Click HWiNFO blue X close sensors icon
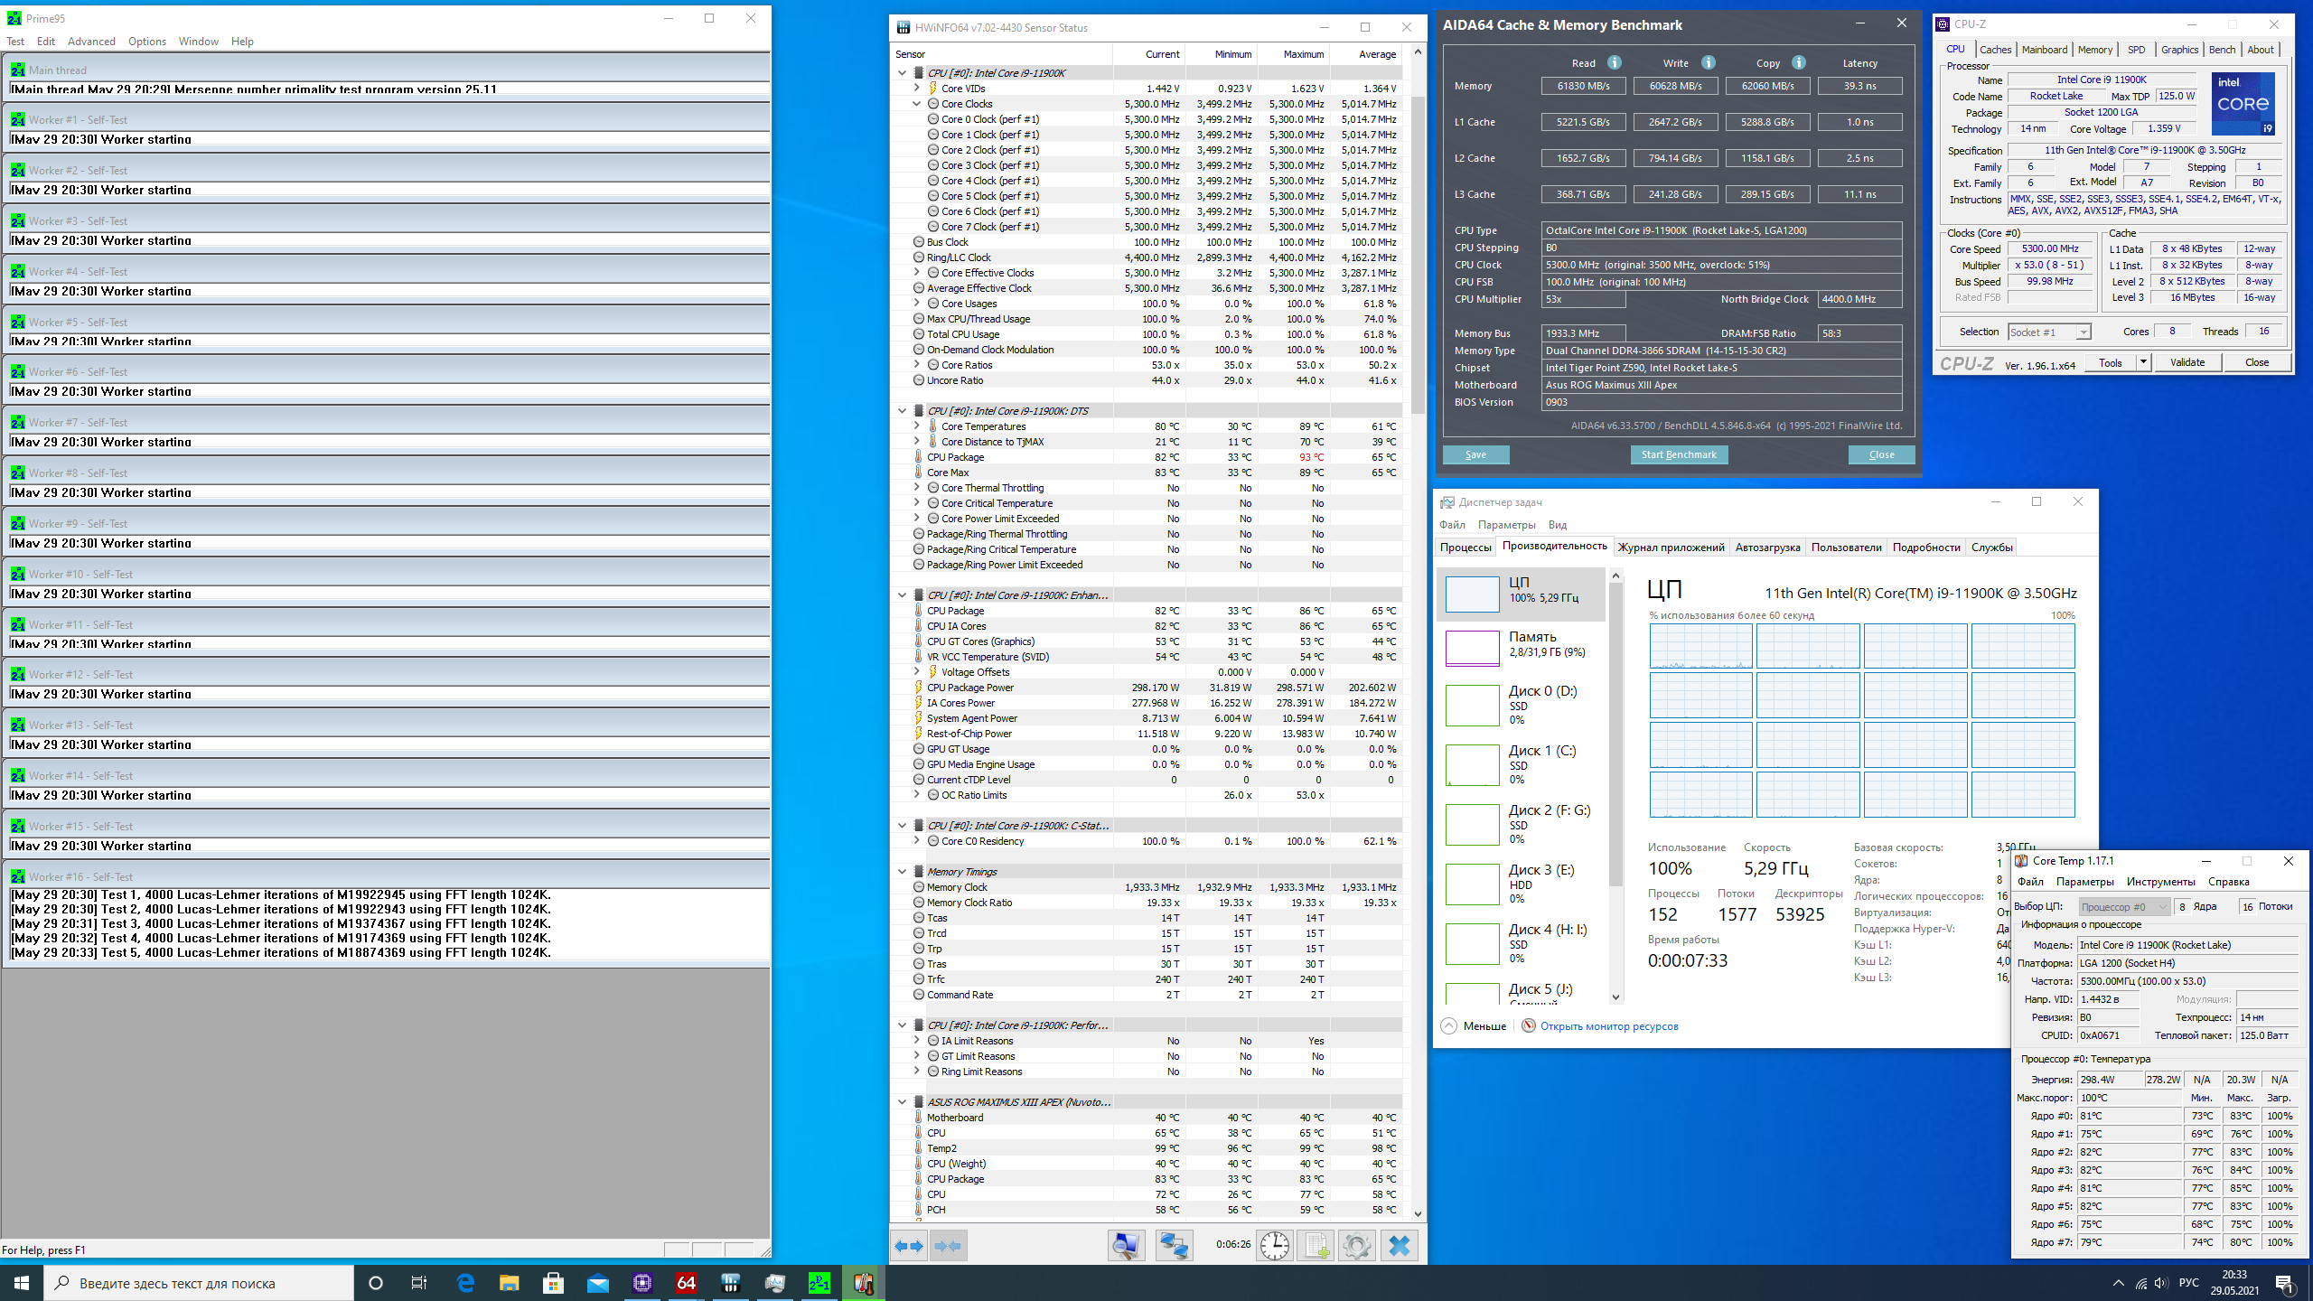The height and width of the screenshot is (1301, 2313). pos(1399,1246)
